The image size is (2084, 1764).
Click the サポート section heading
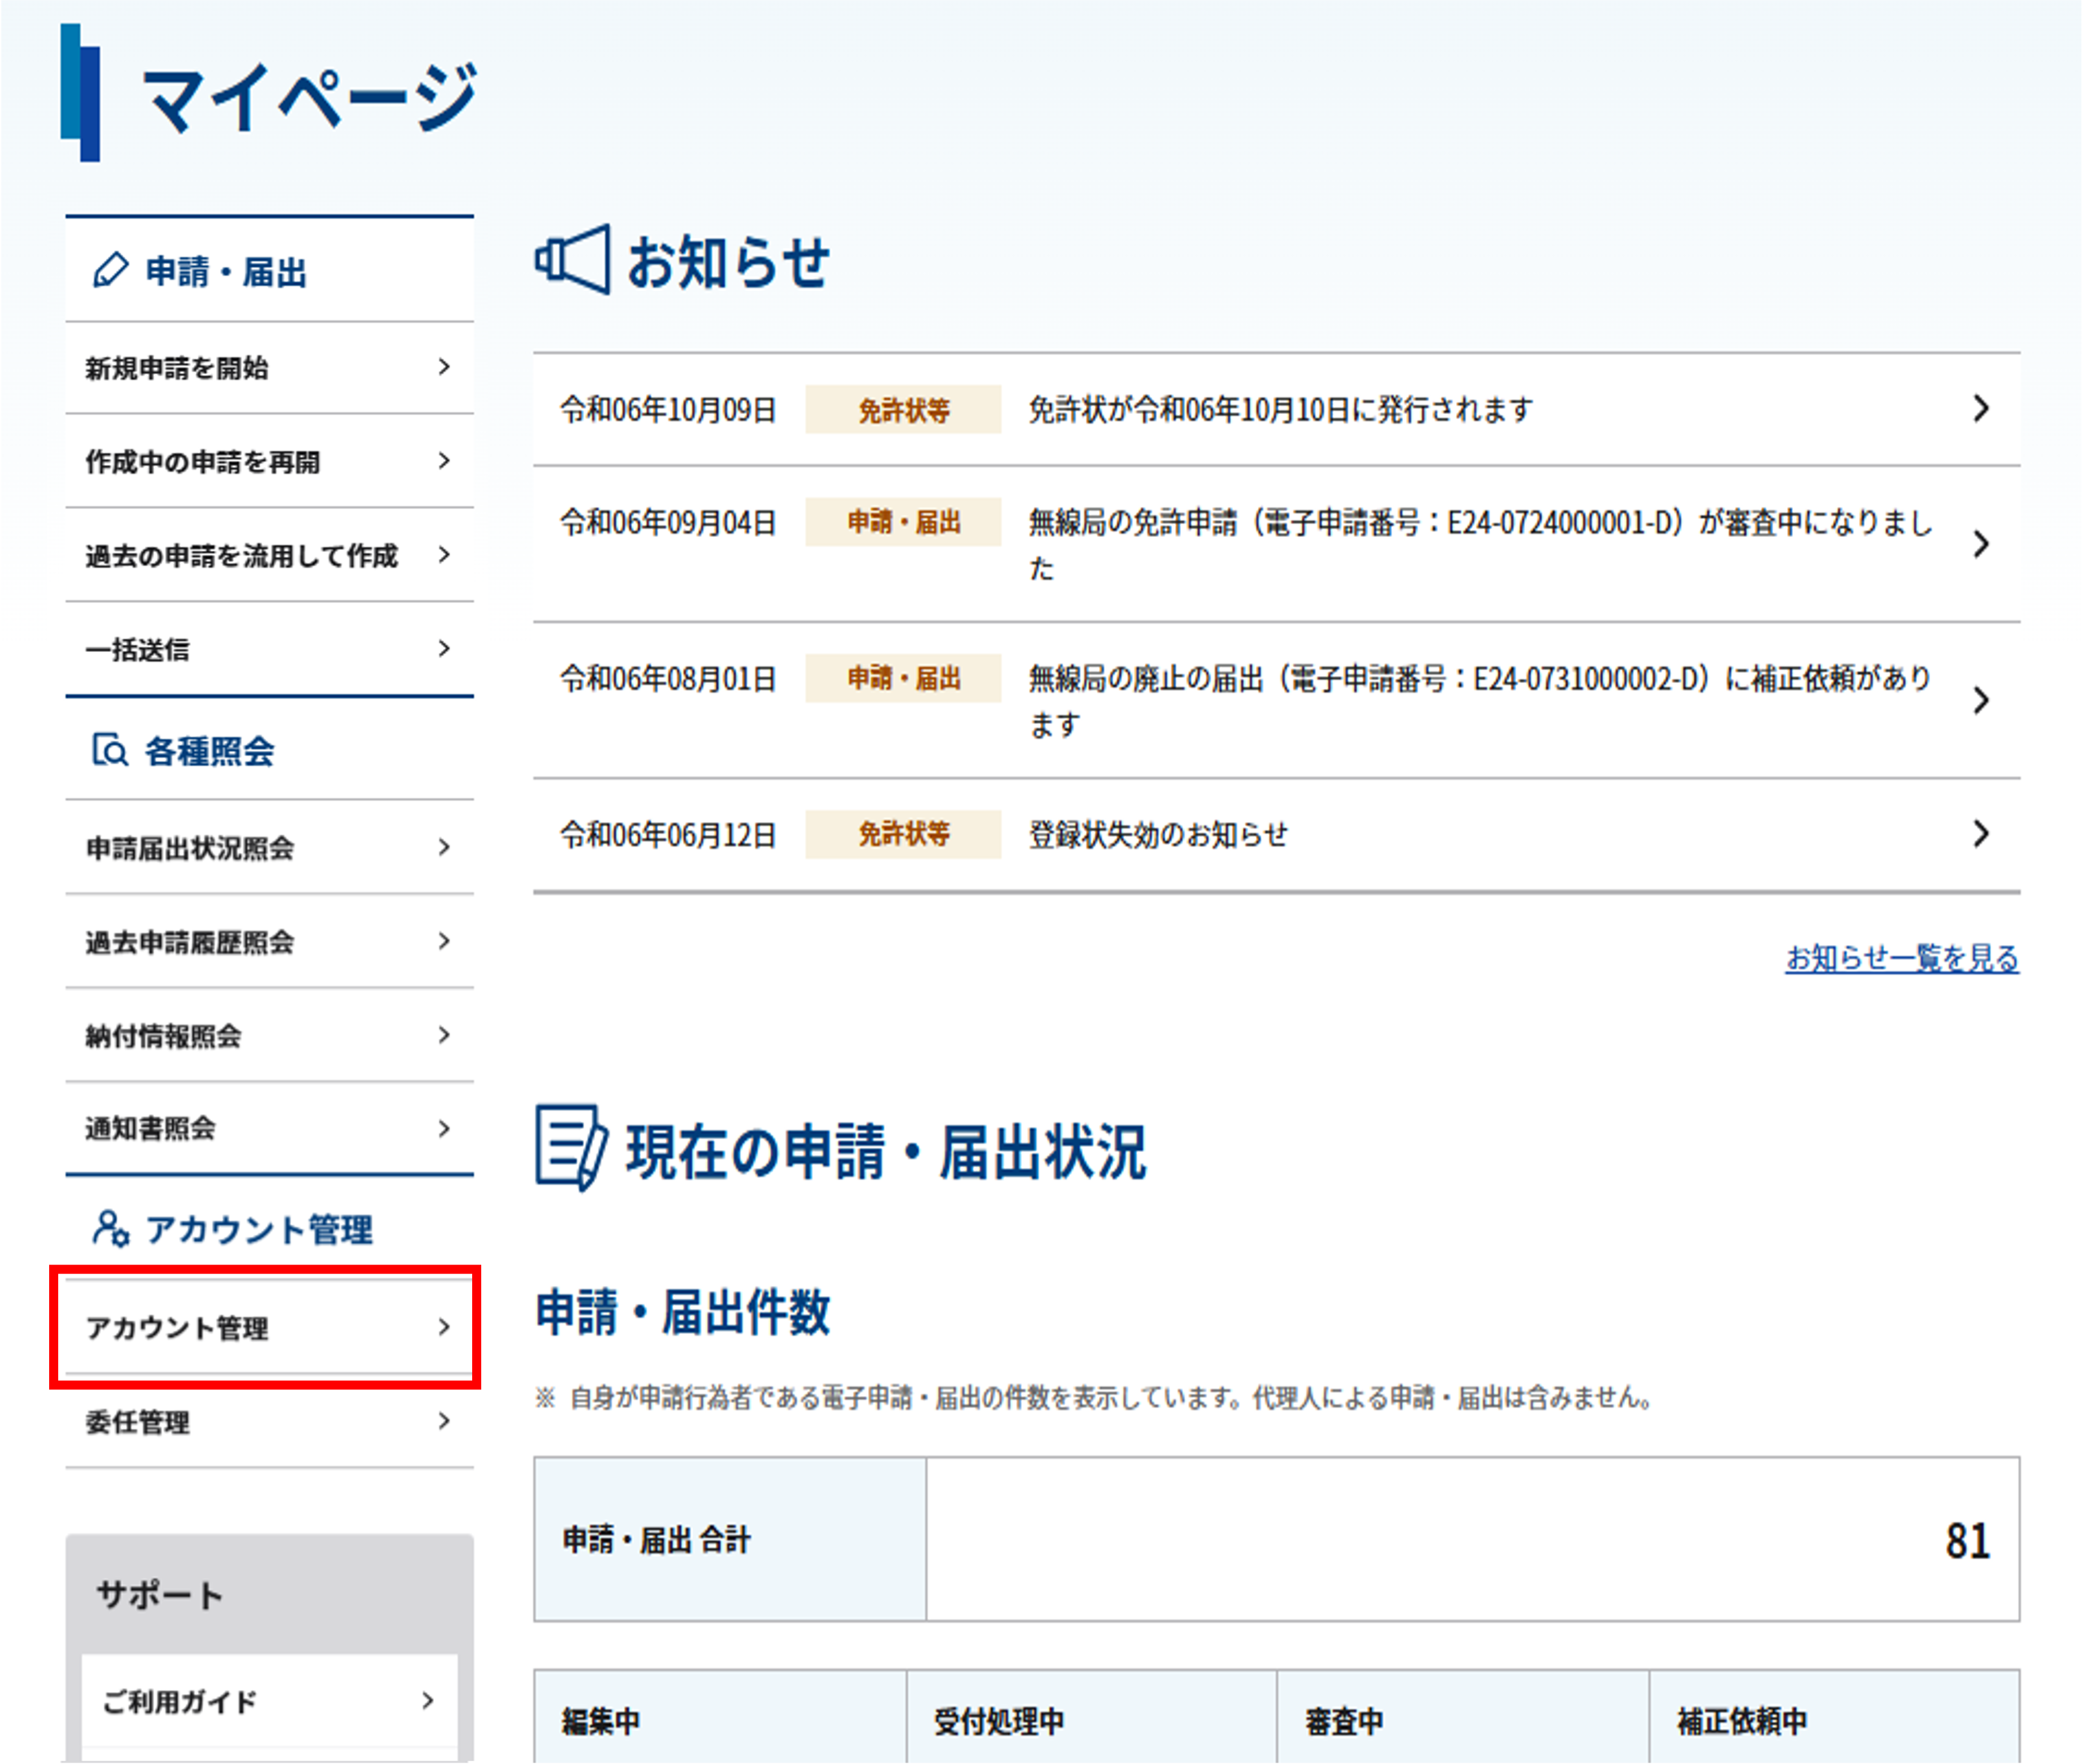pyautogui.click(x=160, y=1595)
